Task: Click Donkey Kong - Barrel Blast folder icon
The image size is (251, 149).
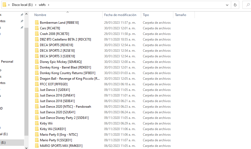Action: (x=37, y=67)
